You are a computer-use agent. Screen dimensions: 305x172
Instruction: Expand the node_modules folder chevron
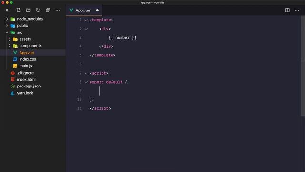click(x=7, y=19)
